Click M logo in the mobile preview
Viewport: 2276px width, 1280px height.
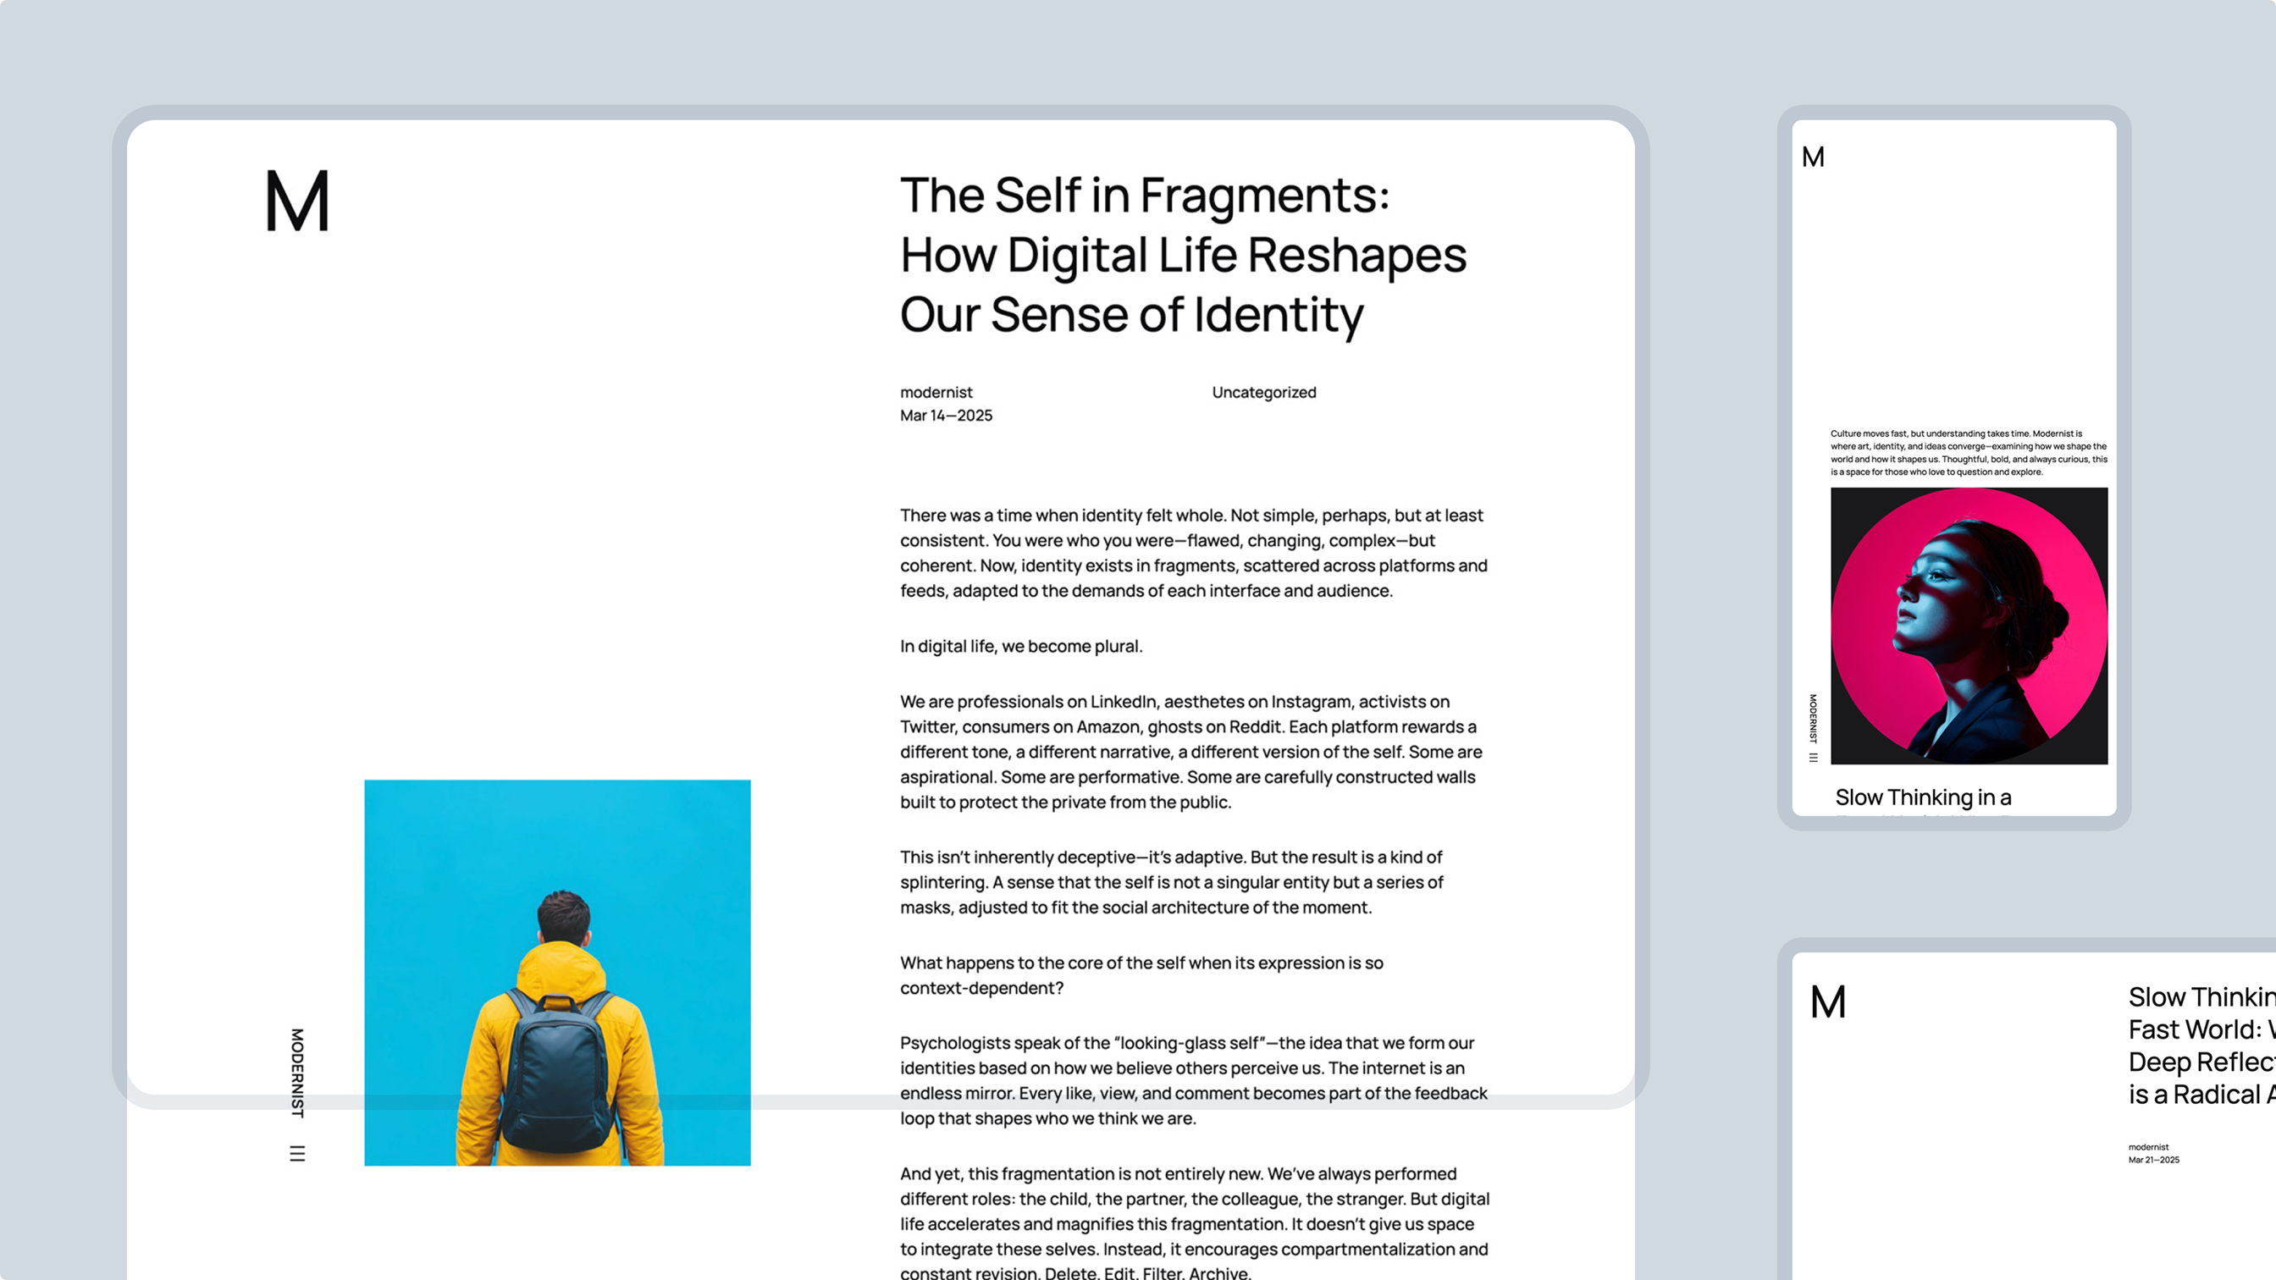pos(1813,157)
